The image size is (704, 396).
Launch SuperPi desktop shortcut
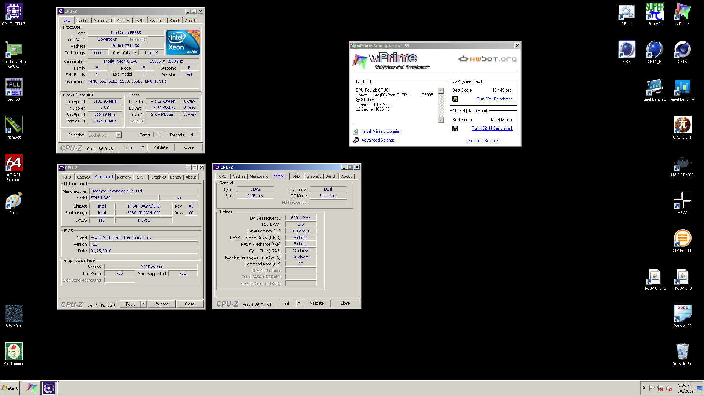(x=654, y=15)
